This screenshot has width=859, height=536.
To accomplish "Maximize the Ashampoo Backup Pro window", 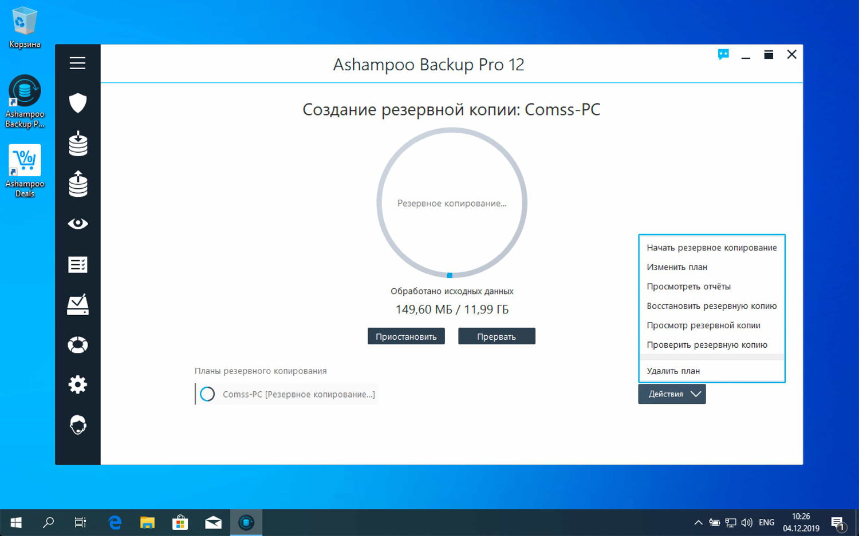I will click(769, 54).
